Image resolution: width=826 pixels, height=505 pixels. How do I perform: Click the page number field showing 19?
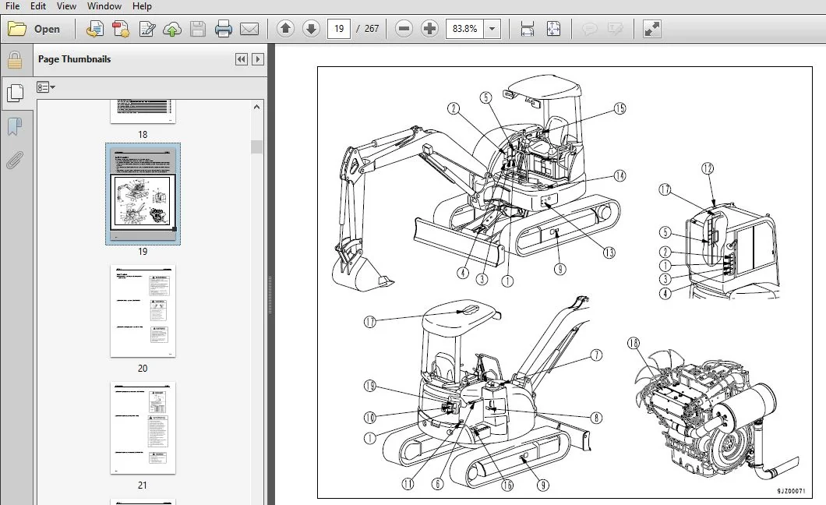click(339, 28)
